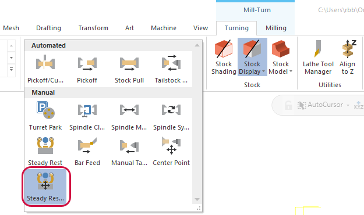The width and height of the screenshot is (364, 215).
Task: Click the Align to Z utility
Action: click(347, 57)
